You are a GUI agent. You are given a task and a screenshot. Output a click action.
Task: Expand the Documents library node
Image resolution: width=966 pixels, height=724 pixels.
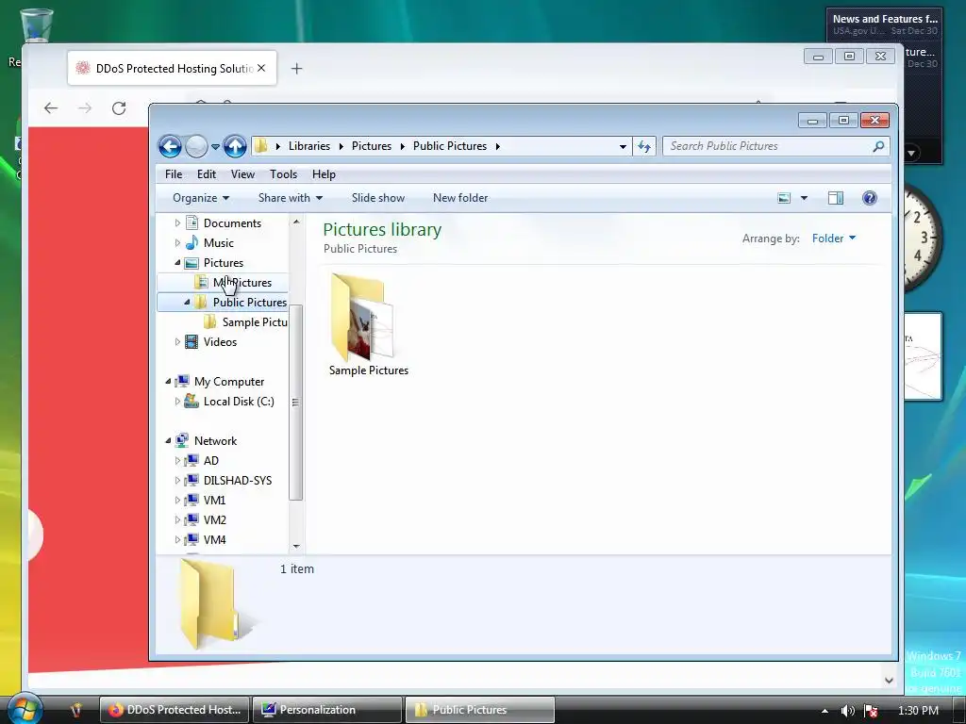click(177, 222)
